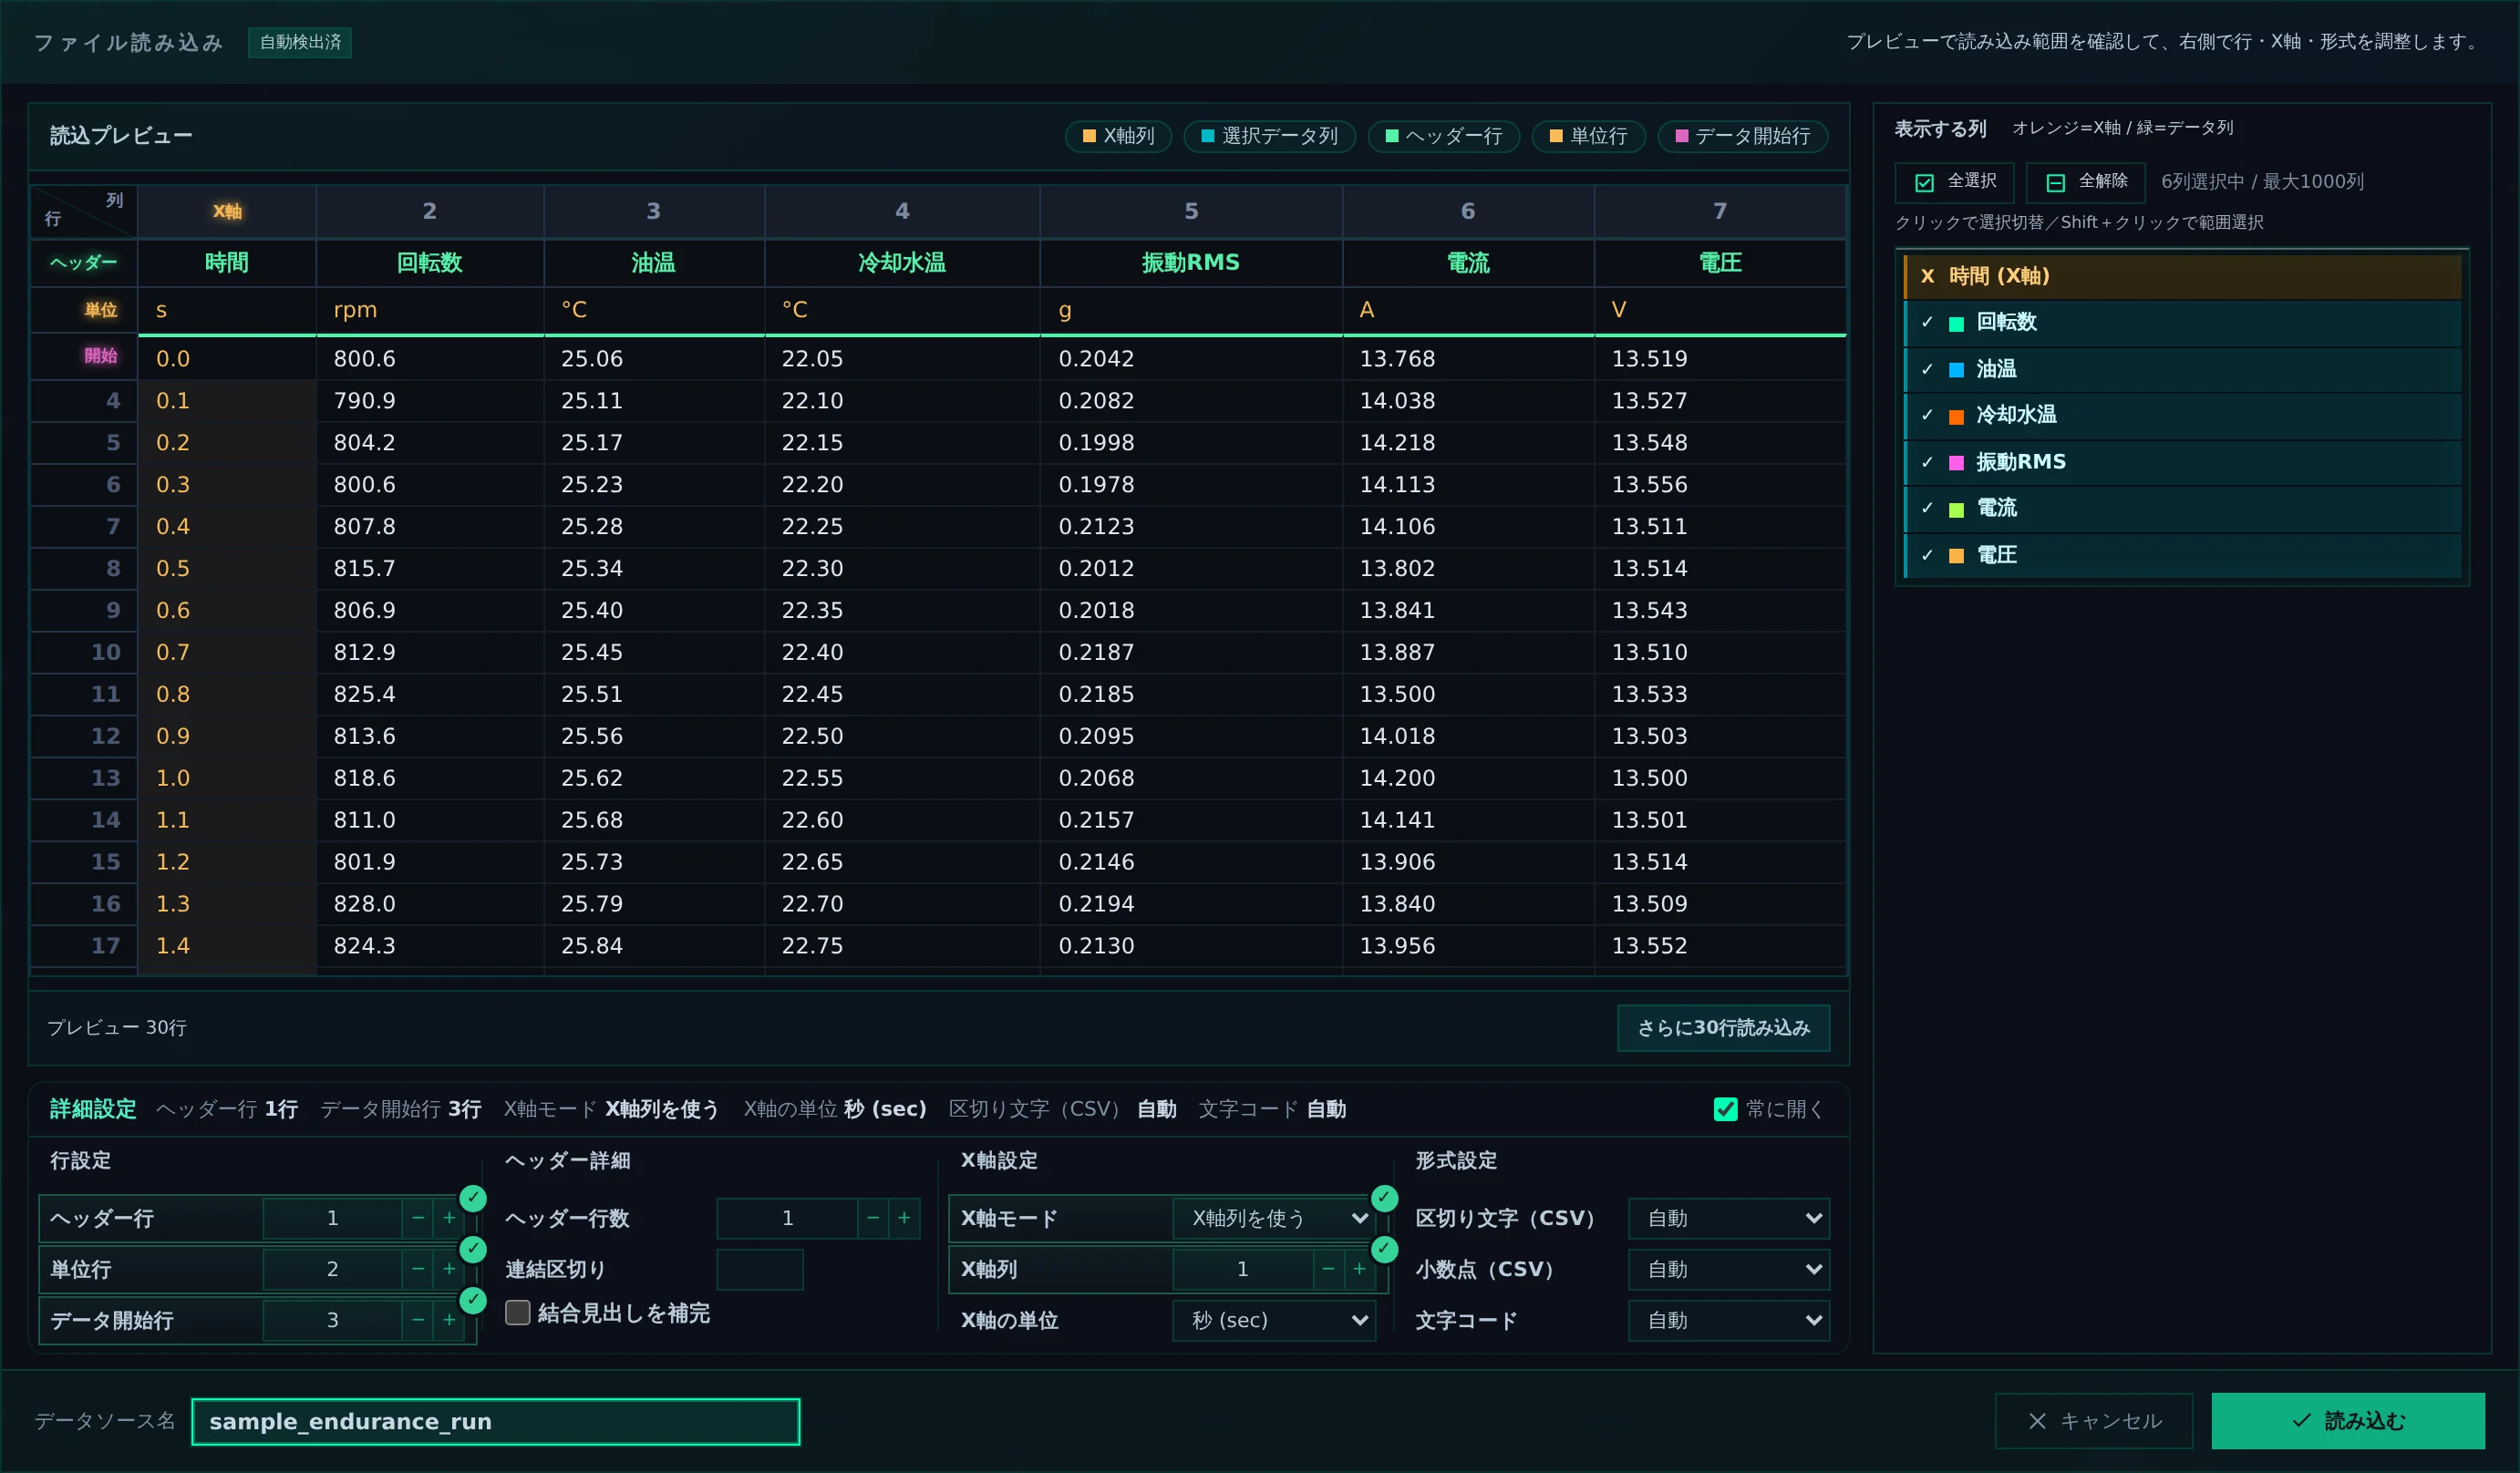
Task: Toggle 電流 column selection
Action: [x=2183, y=508]
